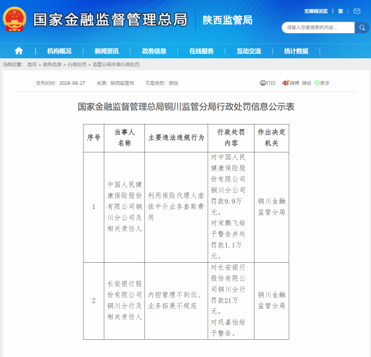Click the search magnifier button
The image size is (371, 357).
[x=362, y=27]
